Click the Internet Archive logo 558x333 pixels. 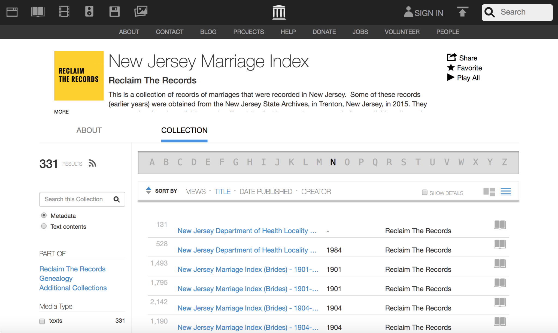pyautogui.click(x=279, y=12)
